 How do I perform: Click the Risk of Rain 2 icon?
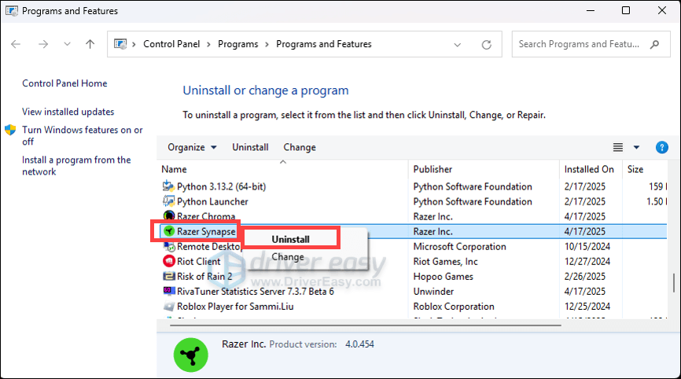[168, 276]
